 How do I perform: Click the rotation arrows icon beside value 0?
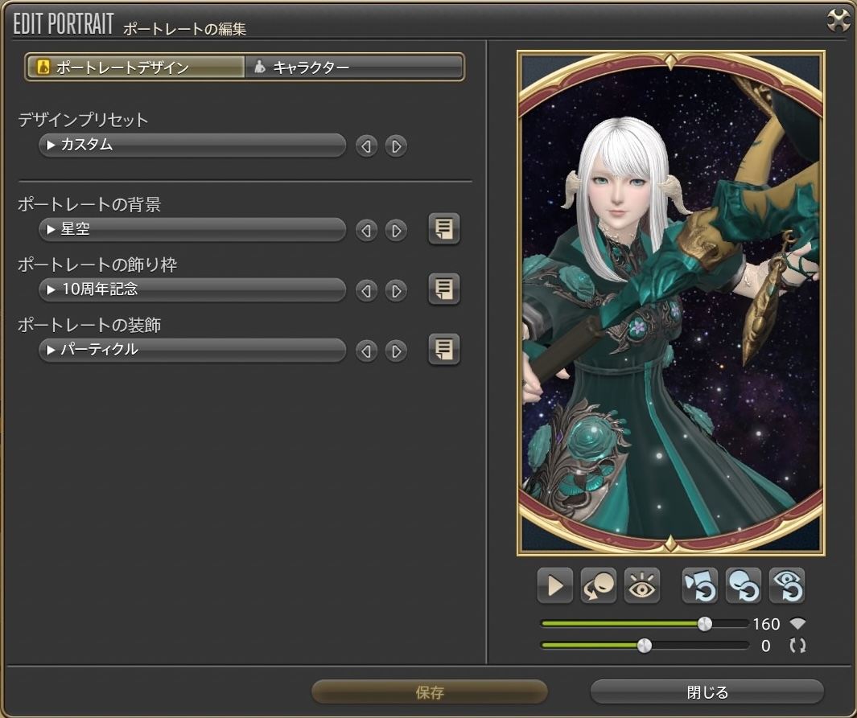pos(797,646)
